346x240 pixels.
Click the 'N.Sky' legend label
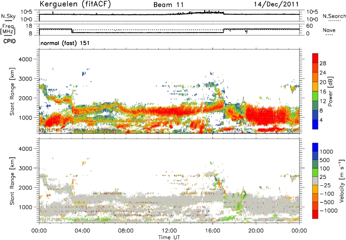coord(8,16)
